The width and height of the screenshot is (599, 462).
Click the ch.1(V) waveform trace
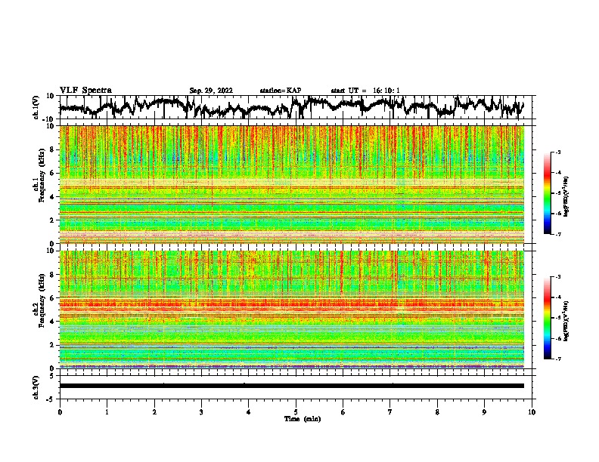tap(291, 106)
